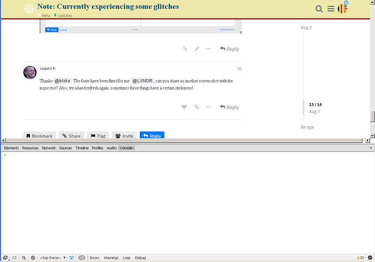Viewport: 375px width, 262px height.
Task: Open the user avatar with notification badge
Action: (x=342, y=9)
